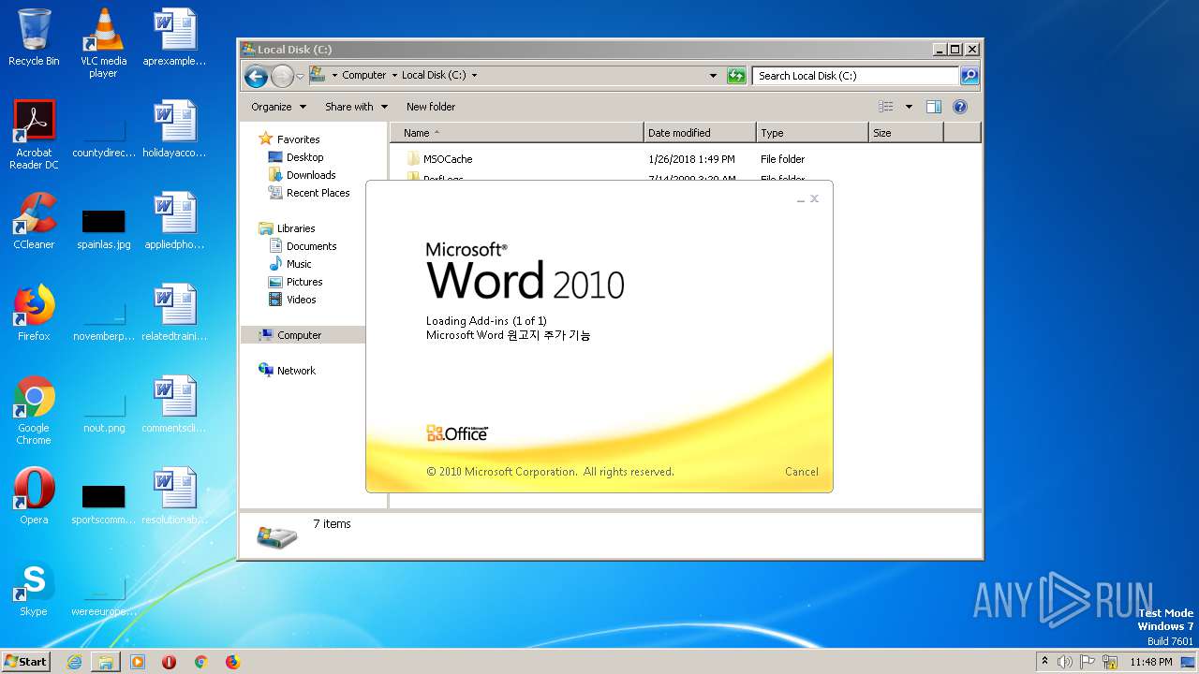Viewport: 1199px width, 674px height.
Task: Click the network status tray icon
Action: pos(1110,662)
